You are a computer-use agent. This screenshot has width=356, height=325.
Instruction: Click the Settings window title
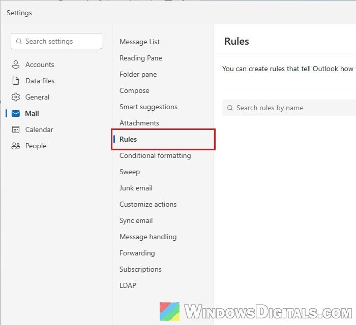tap(19, 13)
